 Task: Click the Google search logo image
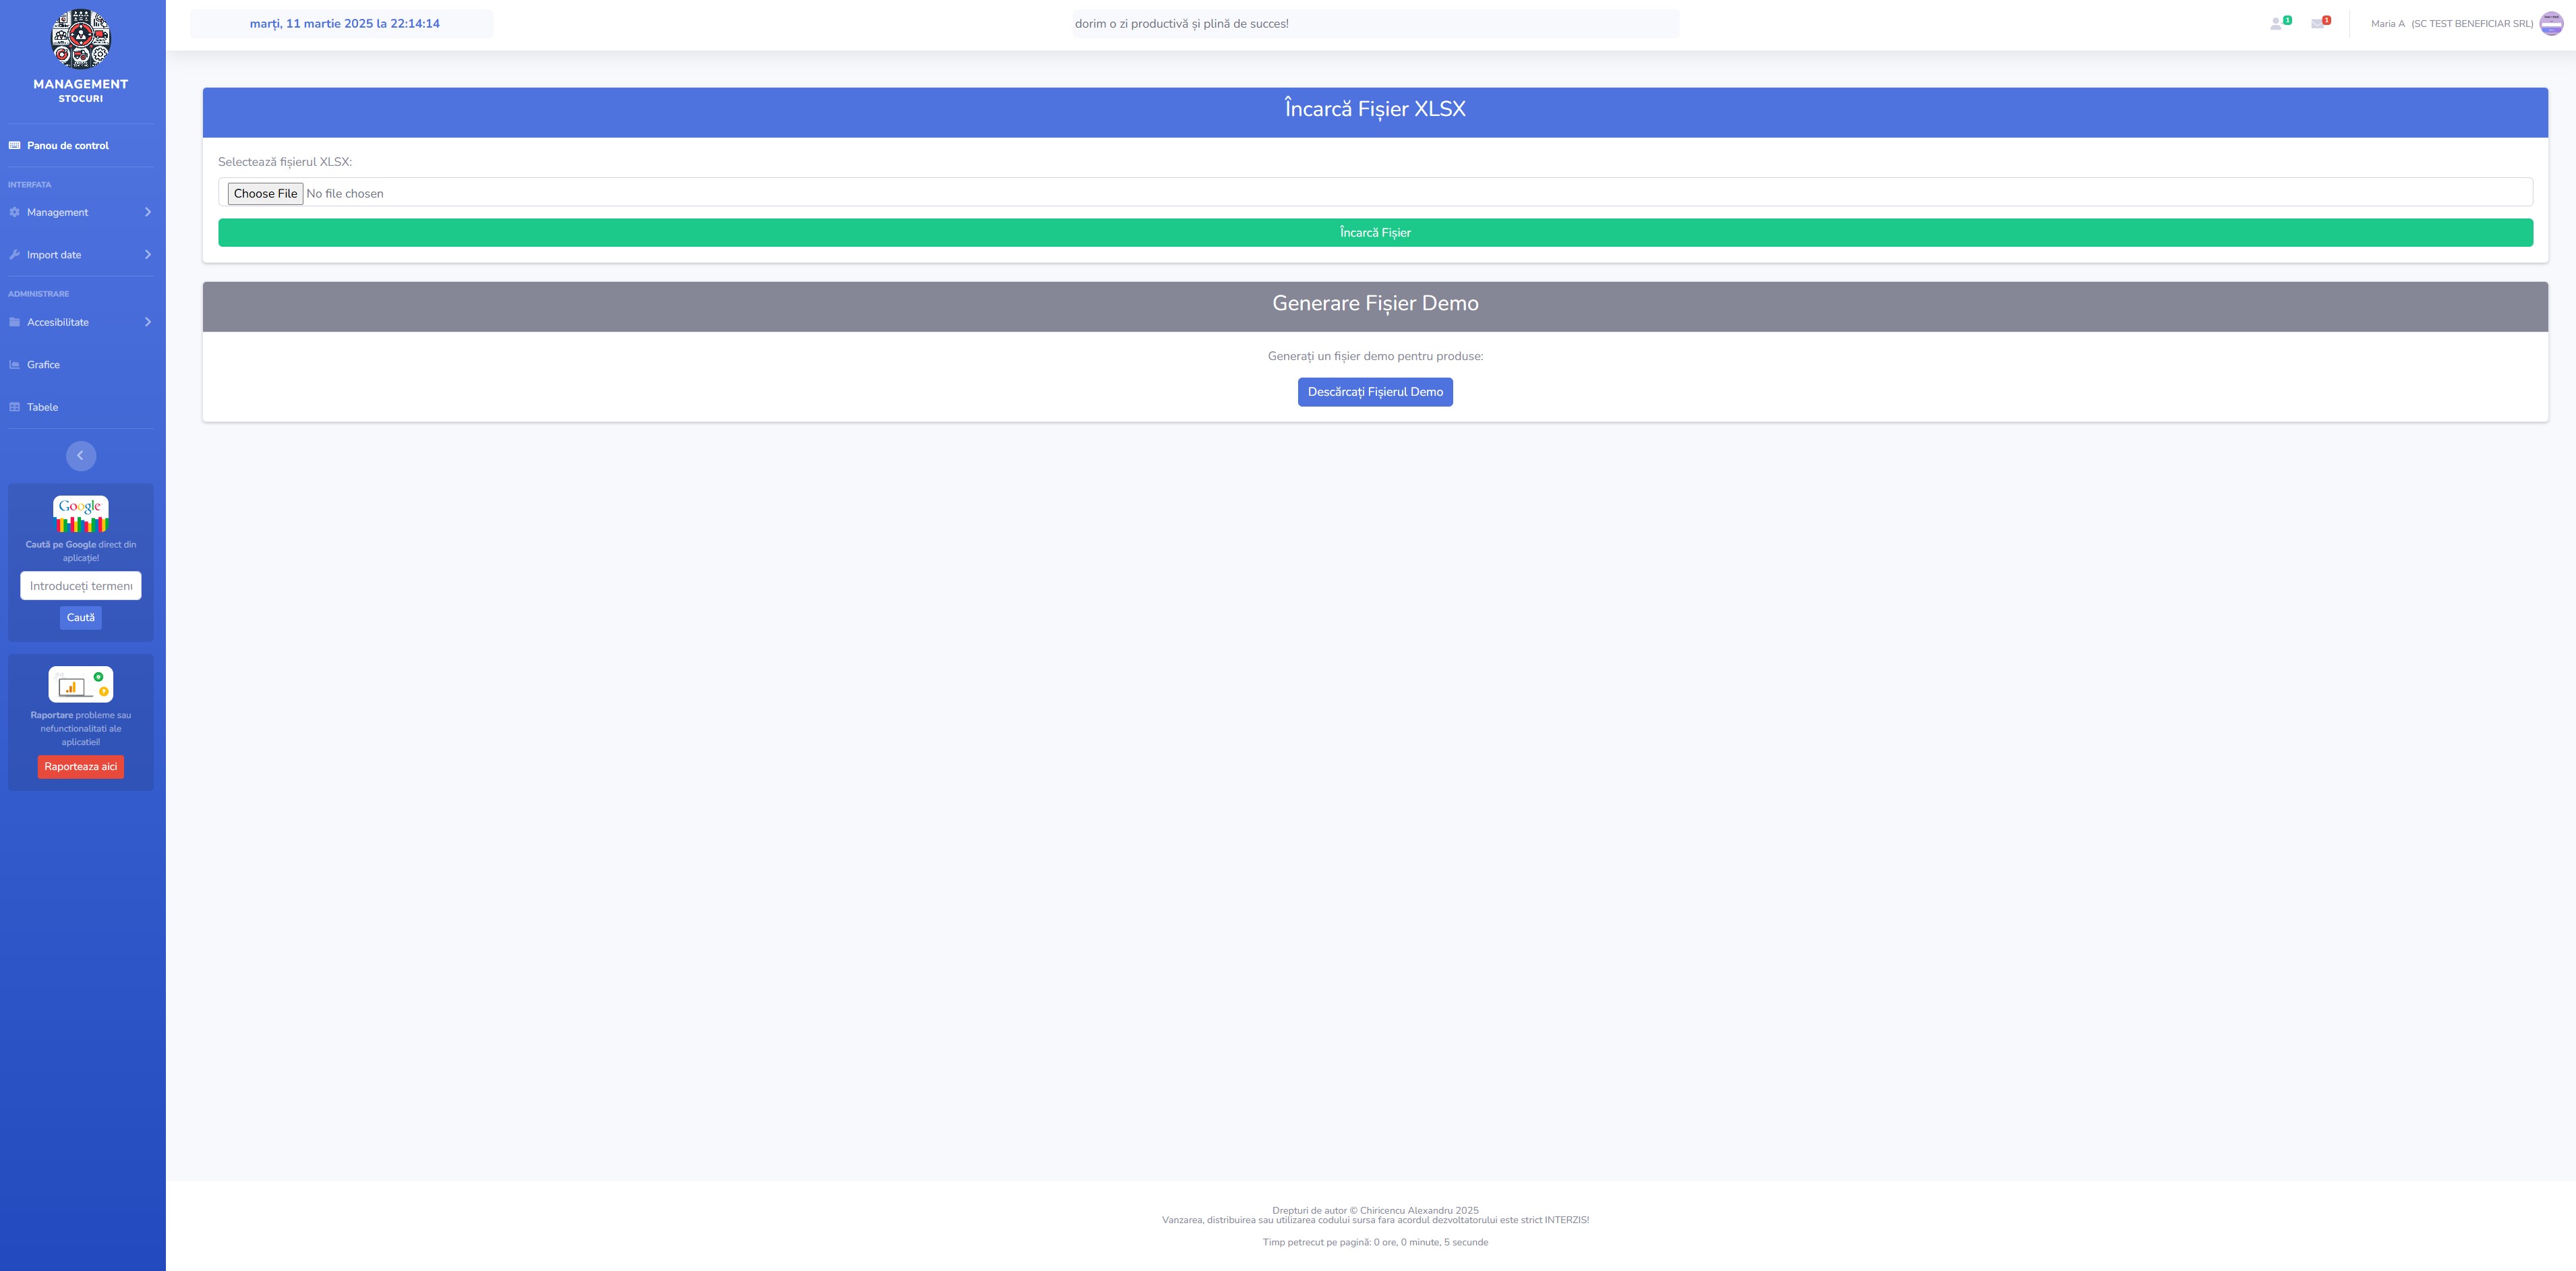pos(80,514)
